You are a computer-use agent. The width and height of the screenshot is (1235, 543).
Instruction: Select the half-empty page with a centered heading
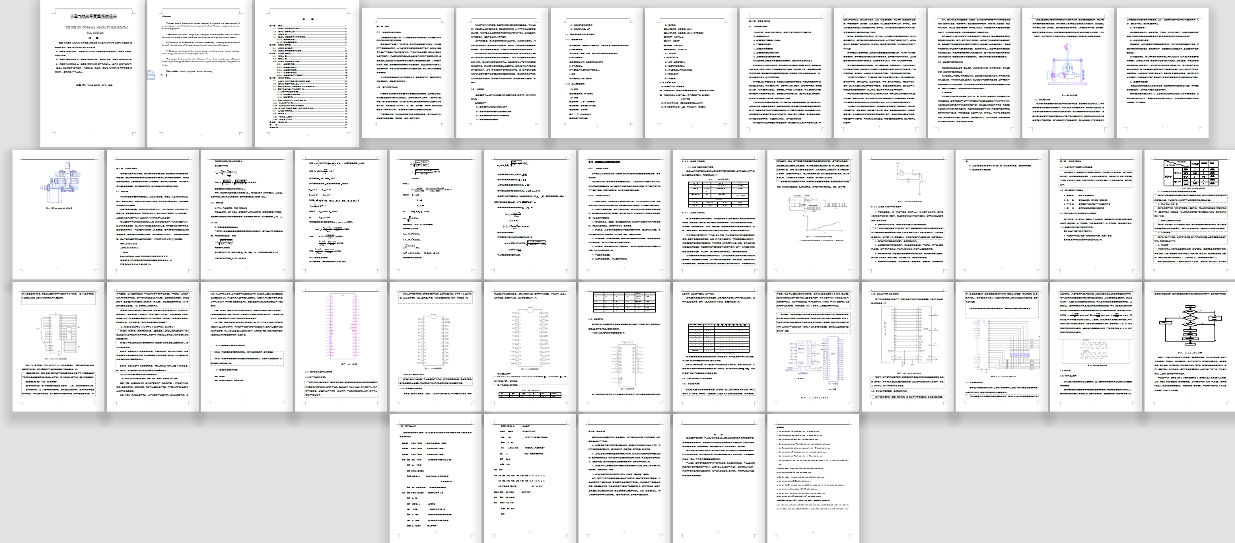[719, 479]
